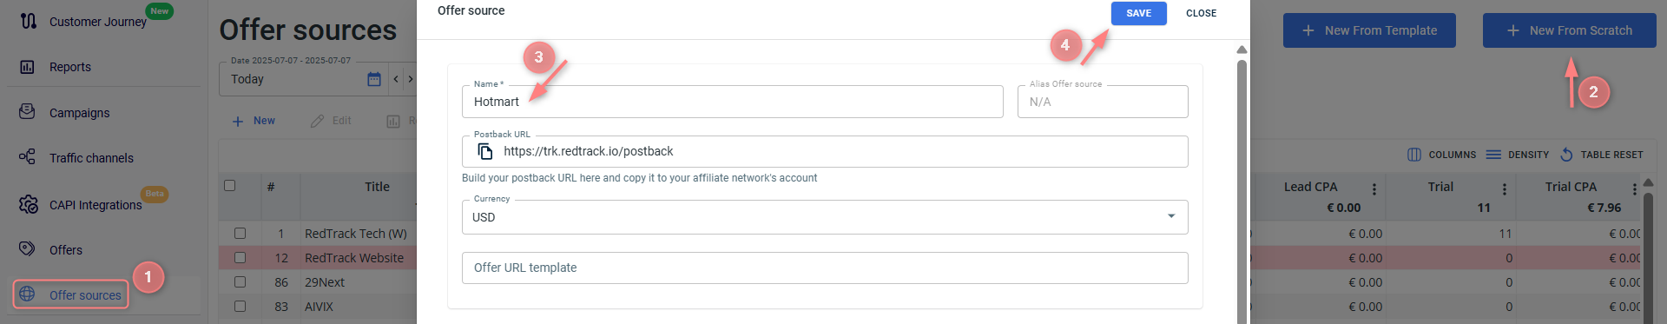Click the Offers tag icon
The height and width of the screenshot is (324, 1667).
click(27, 249)
